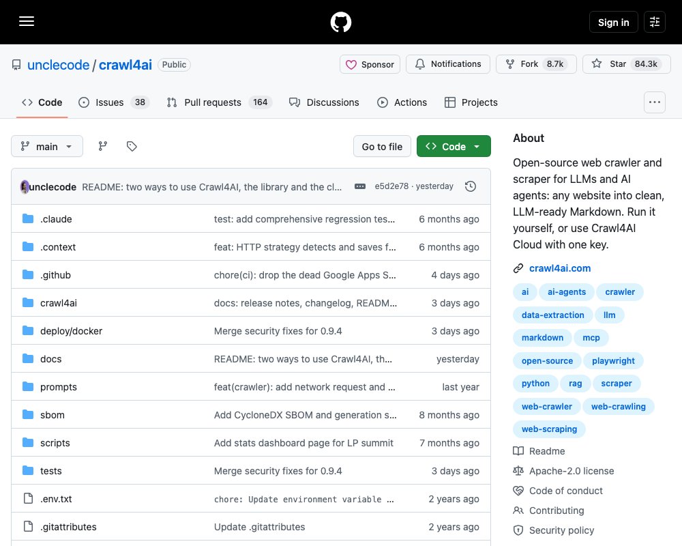Open the crawl4ai source folder
The height and width of the screenshot is (546, 682).
pos(58,303)
